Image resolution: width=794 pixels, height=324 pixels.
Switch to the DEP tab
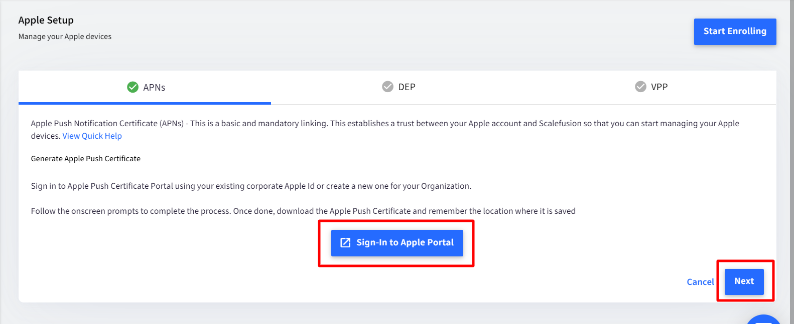pos(399,87)
